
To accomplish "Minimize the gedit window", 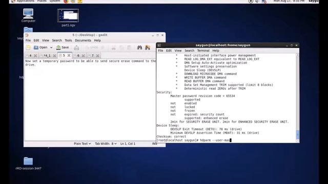I will tap(153, 35).
